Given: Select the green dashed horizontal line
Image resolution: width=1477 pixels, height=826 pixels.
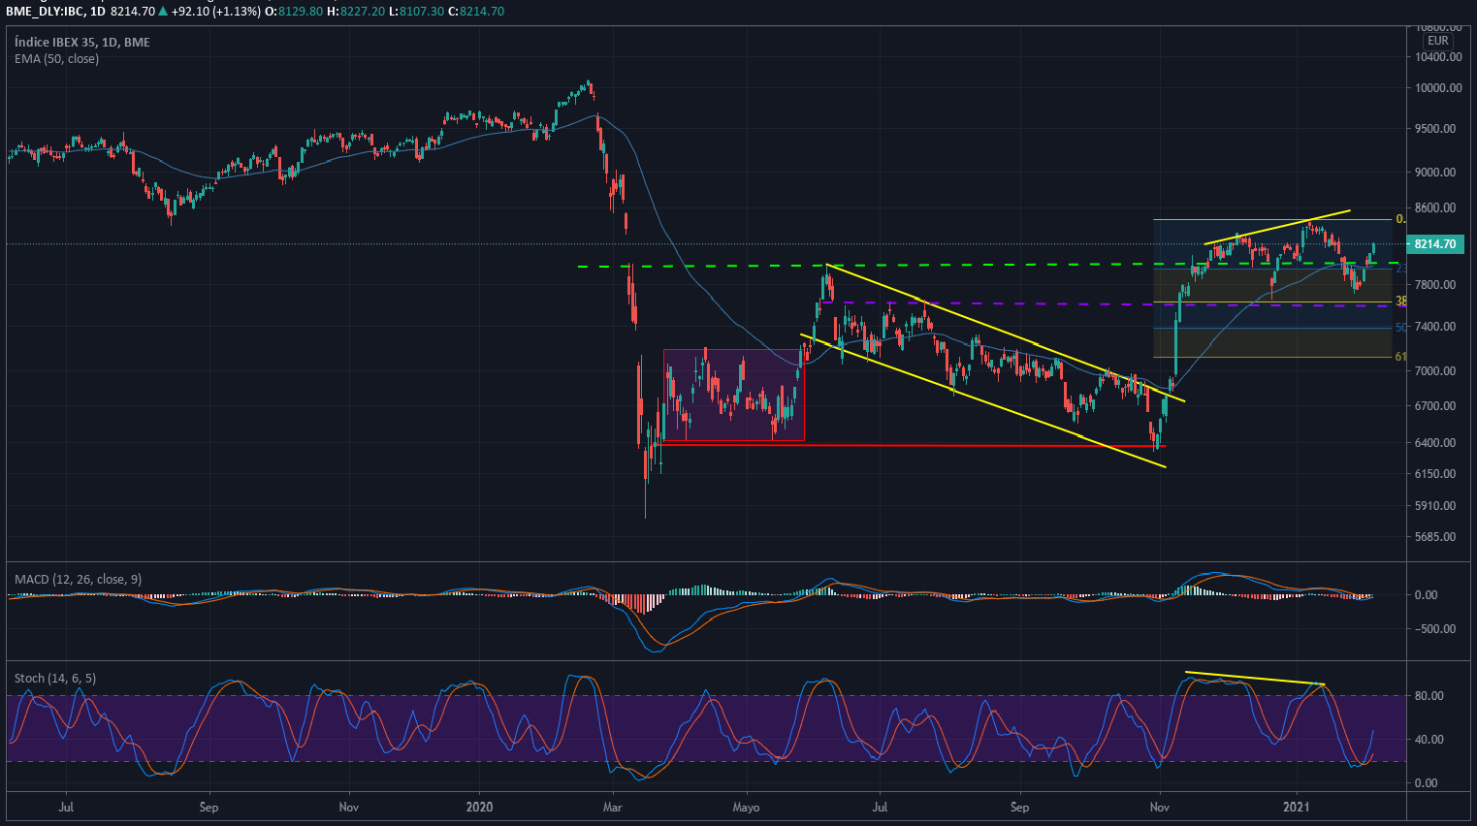Looking at the screenshot, I should pyautogui.click(x=987, y=265).
